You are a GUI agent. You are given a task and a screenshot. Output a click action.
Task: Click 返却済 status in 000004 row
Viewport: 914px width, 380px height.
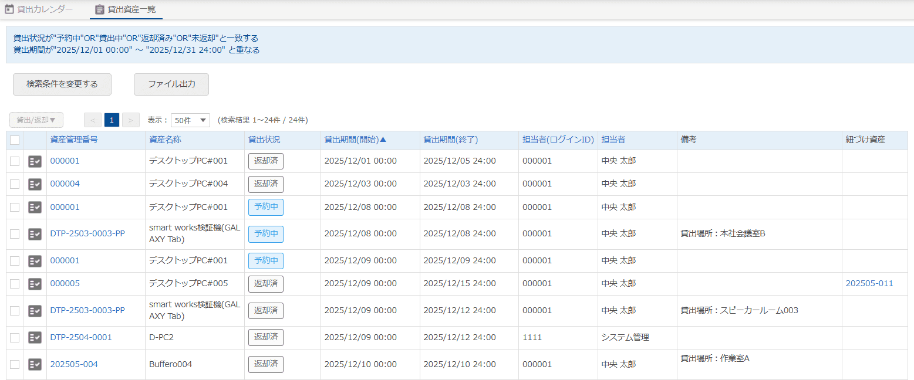266,184
